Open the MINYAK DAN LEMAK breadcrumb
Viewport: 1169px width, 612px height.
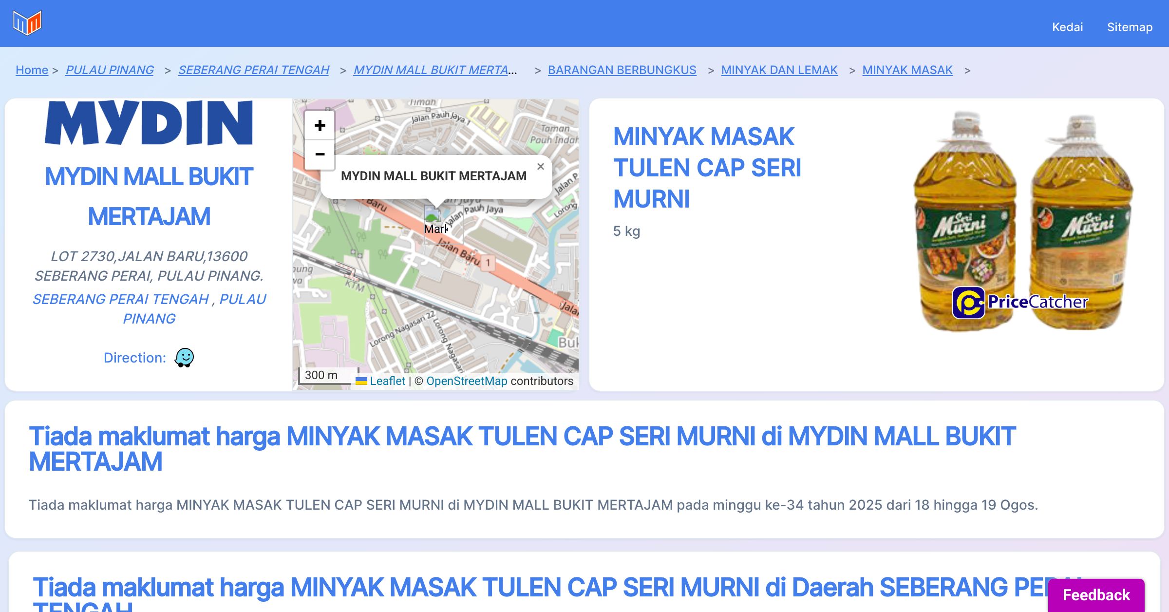779,70
